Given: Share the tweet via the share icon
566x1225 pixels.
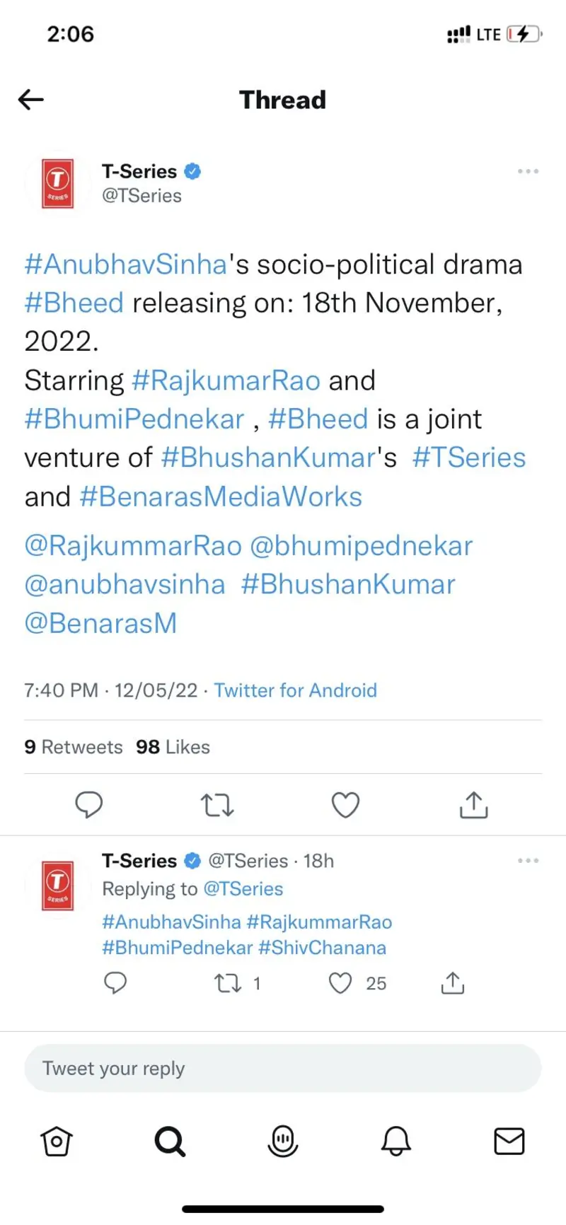Looking at the screenshot, I should (x=473, y=805).
